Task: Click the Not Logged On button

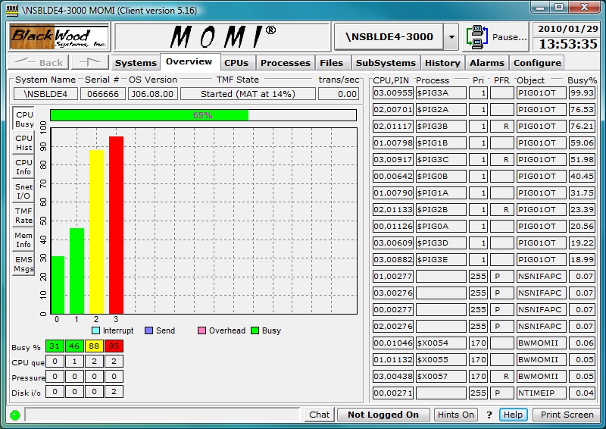Action: [x=383, y=415]
